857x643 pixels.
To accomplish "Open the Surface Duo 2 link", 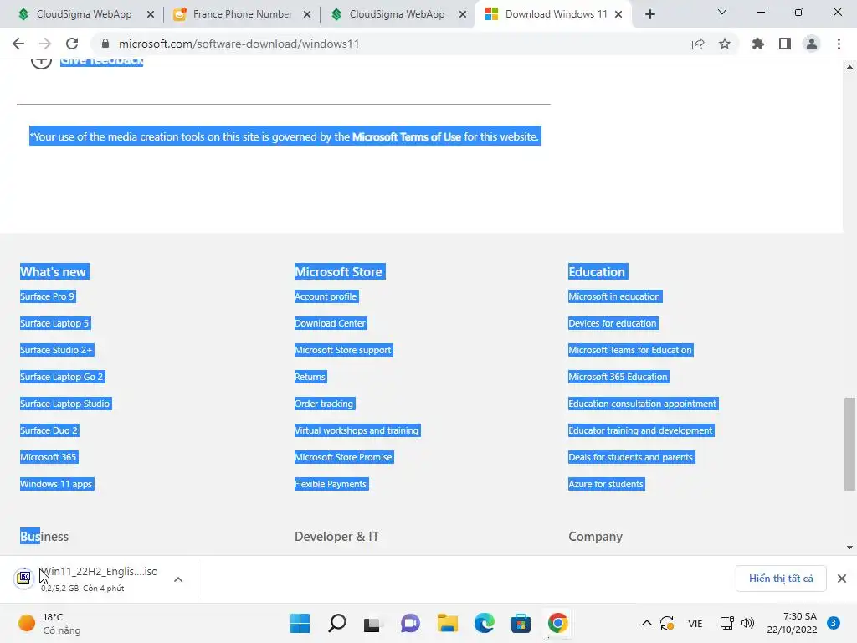I will (49, 430).
